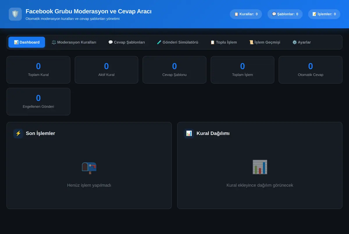Click the lightning icon beside Son İşlemler
The height and width of the screenshot is (234, 349).
click(x=18, y=134)
